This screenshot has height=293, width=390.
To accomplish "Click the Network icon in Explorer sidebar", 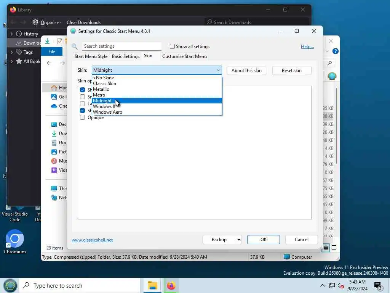I will click(x=54, y=198).
